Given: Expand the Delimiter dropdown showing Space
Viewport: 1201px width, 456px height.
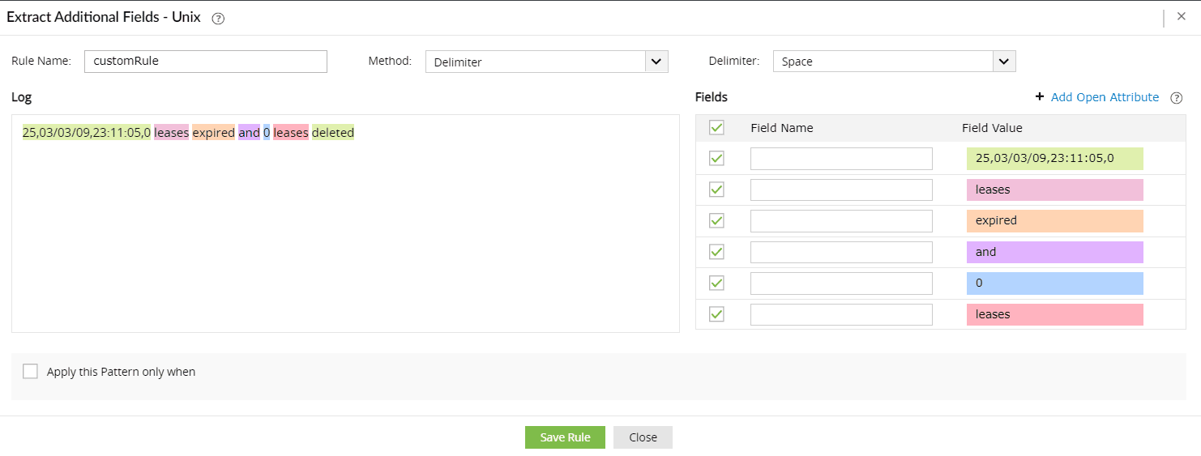Looking at the screenshot, I should tap(1004, 62).
